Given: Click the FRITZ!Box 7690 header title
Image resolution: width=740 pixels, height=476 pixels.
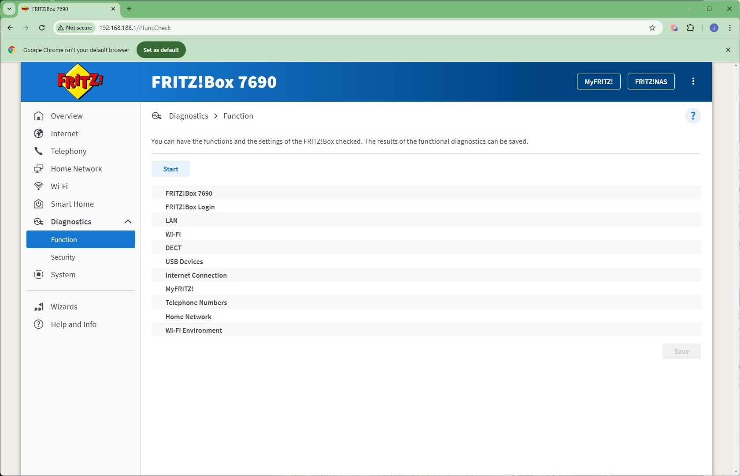Looking at the screenshot, I should tap(214, 82).
